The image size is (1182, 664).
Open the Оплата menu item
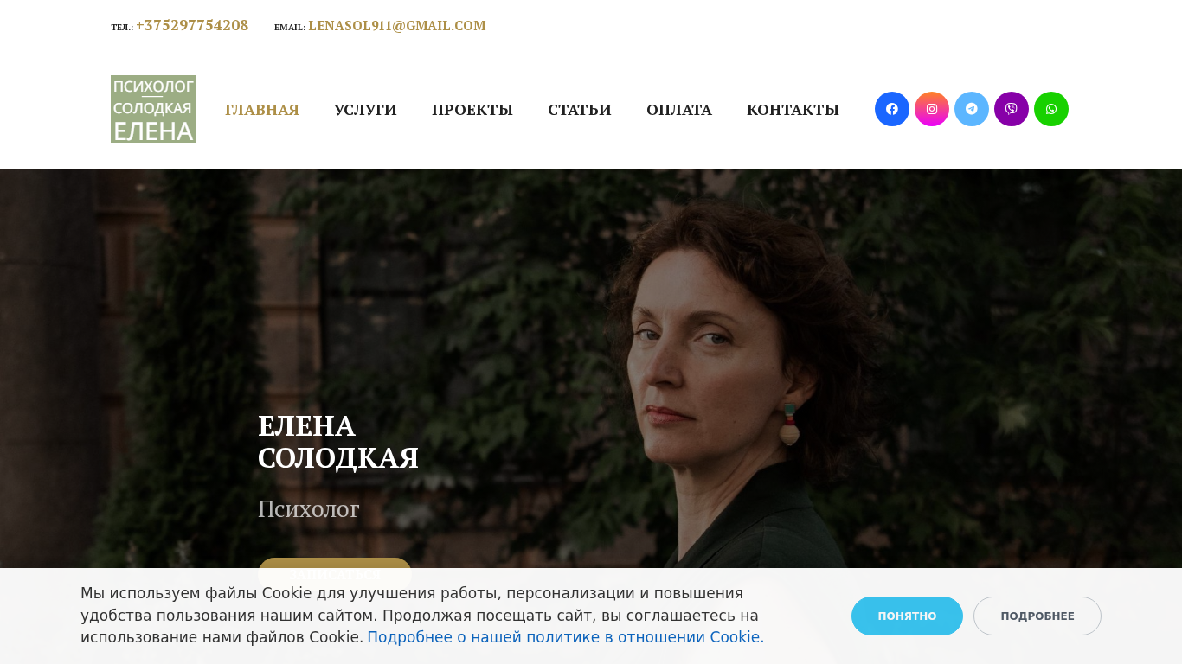click(x=679, y=110)
